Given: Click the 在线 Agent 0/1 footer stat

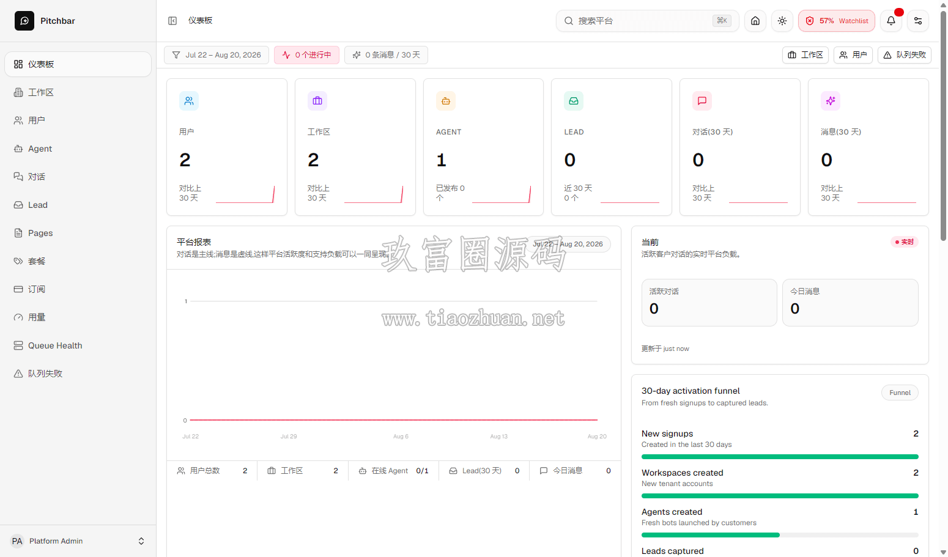Looking at the screenshot, I should (393, 471).
